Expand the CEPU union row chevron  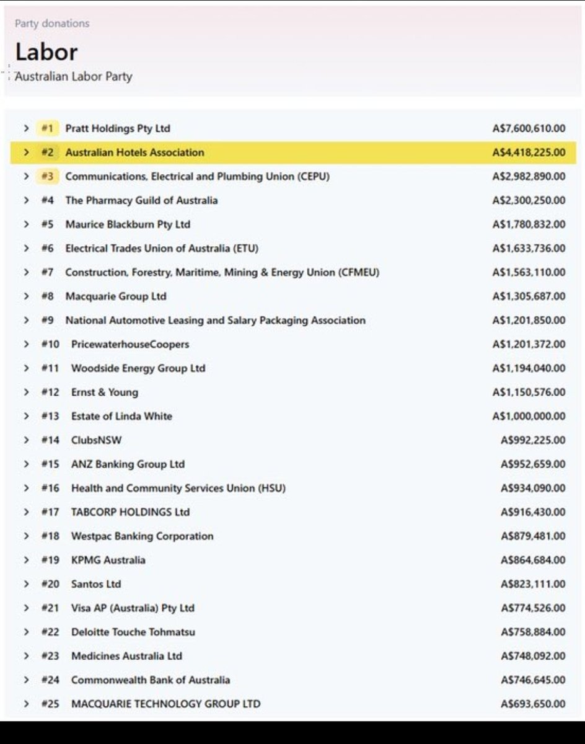point(26,177)
